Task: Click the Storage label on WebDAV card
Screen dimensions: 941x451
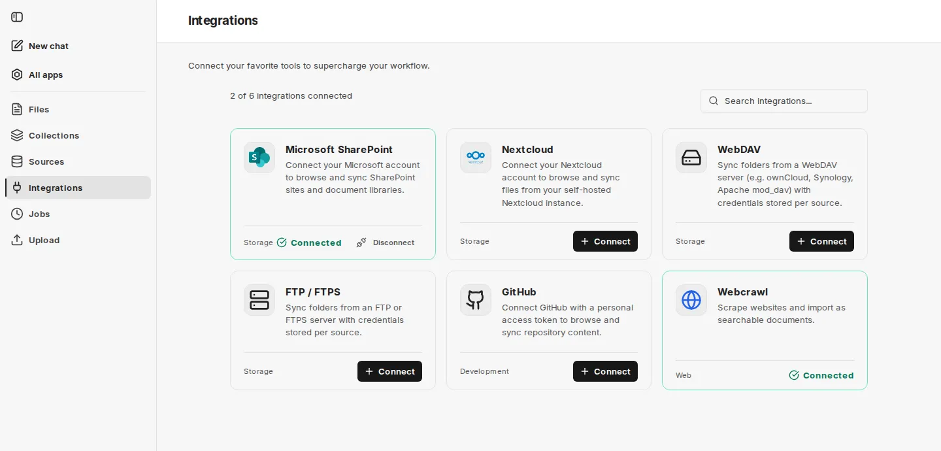Action: coord(690,241)
